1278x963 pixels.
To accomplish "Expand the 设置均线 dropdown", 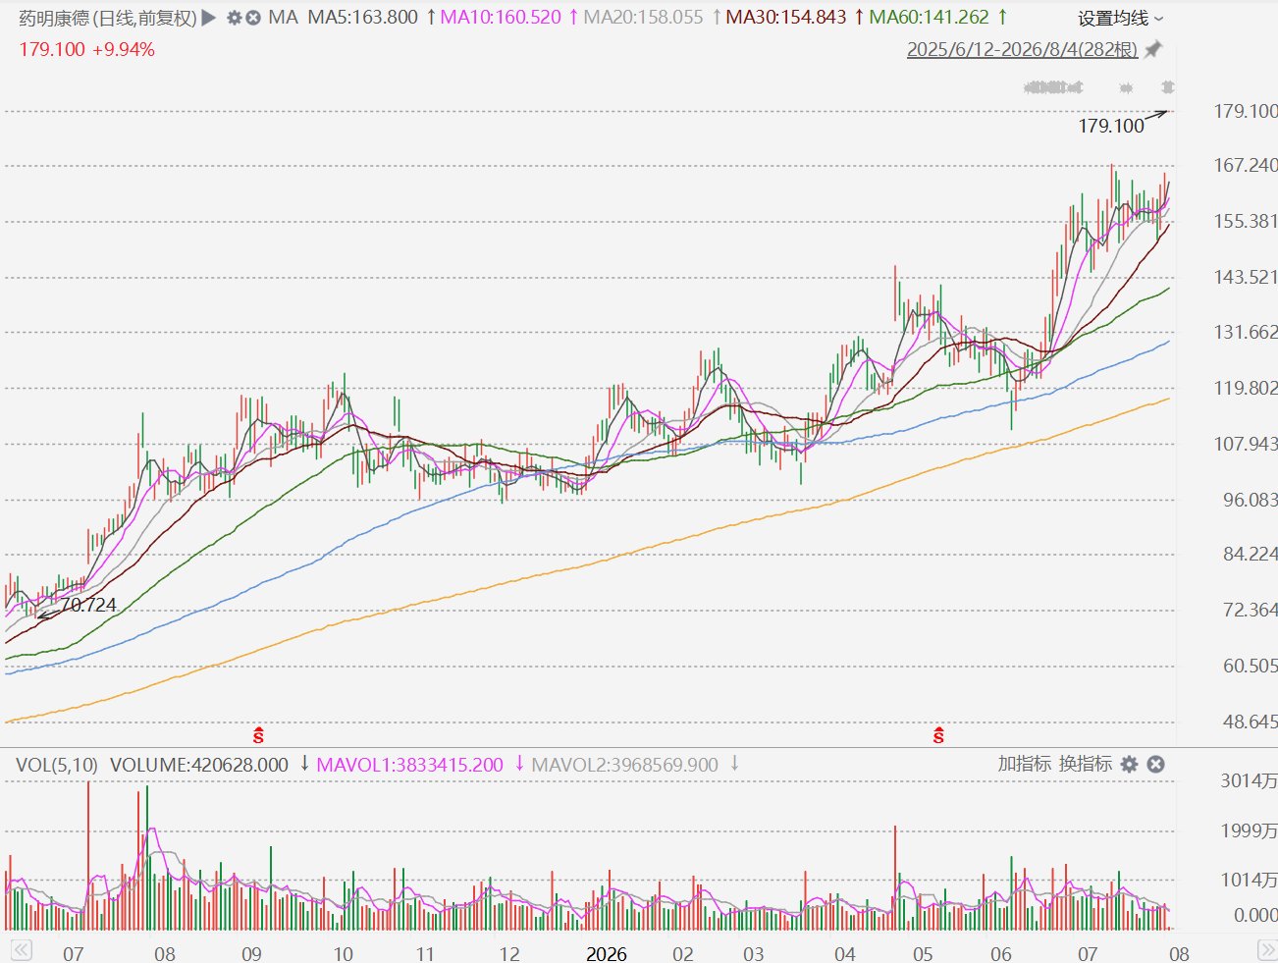I will tap(1120, 18).
